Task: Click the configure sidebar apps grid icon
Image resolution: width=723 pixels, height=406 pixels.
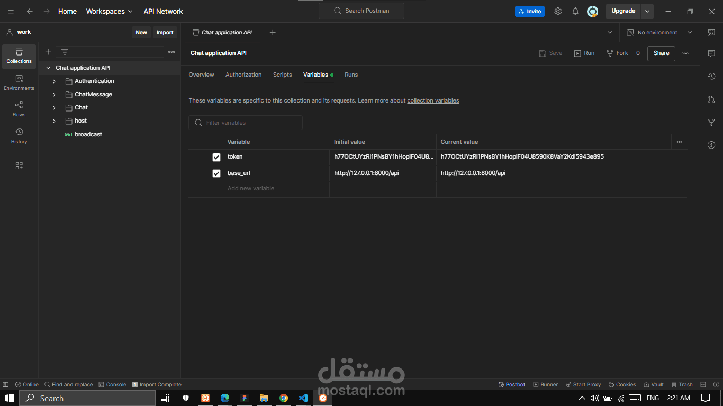Action: 19,165
